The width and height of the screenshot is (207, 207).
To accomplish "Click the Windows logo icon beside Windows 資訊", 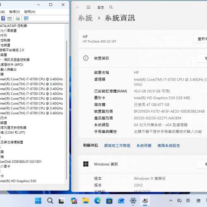I will 86,164.
